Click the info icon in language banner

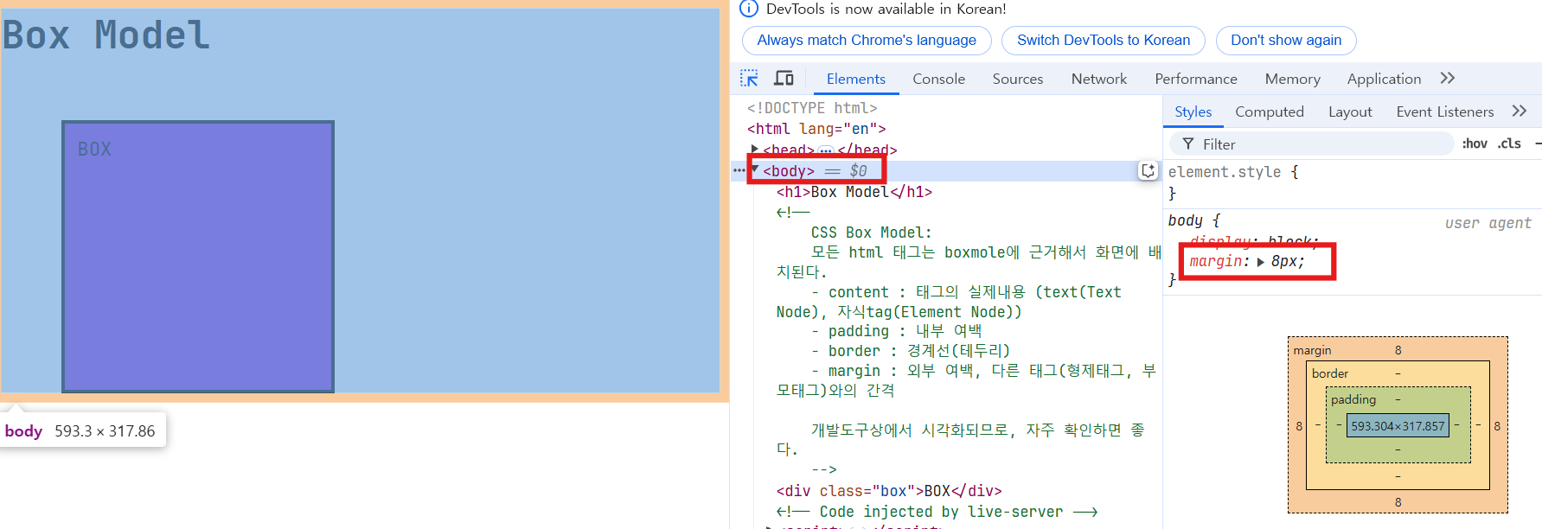click(x=749, y=9)
